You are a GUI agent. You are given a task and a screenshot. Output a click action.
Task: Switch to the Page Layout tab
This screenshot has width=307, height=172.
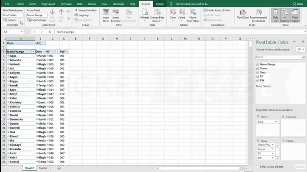48,4
